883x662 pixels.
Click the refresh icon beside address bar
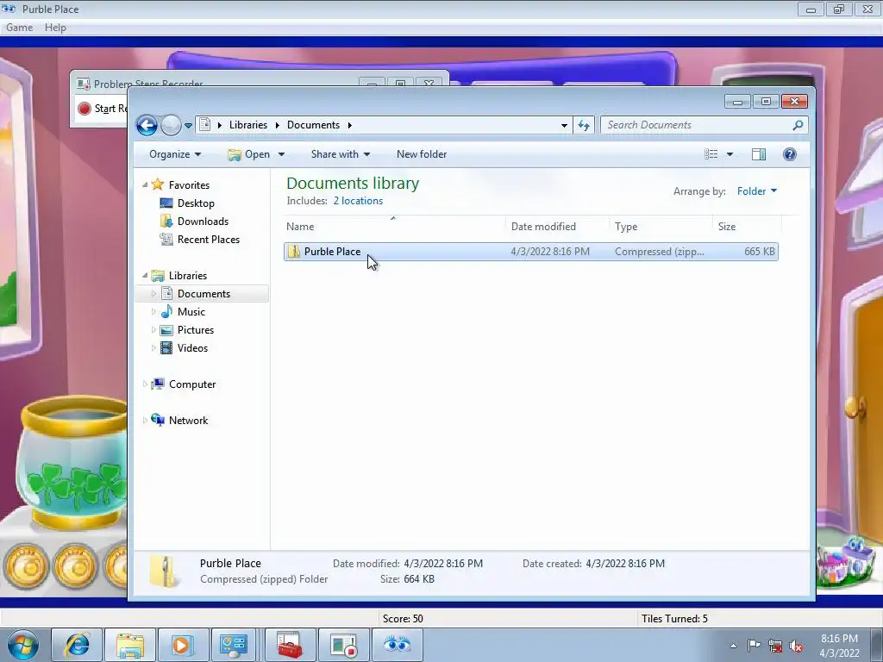tap(584, 125)
